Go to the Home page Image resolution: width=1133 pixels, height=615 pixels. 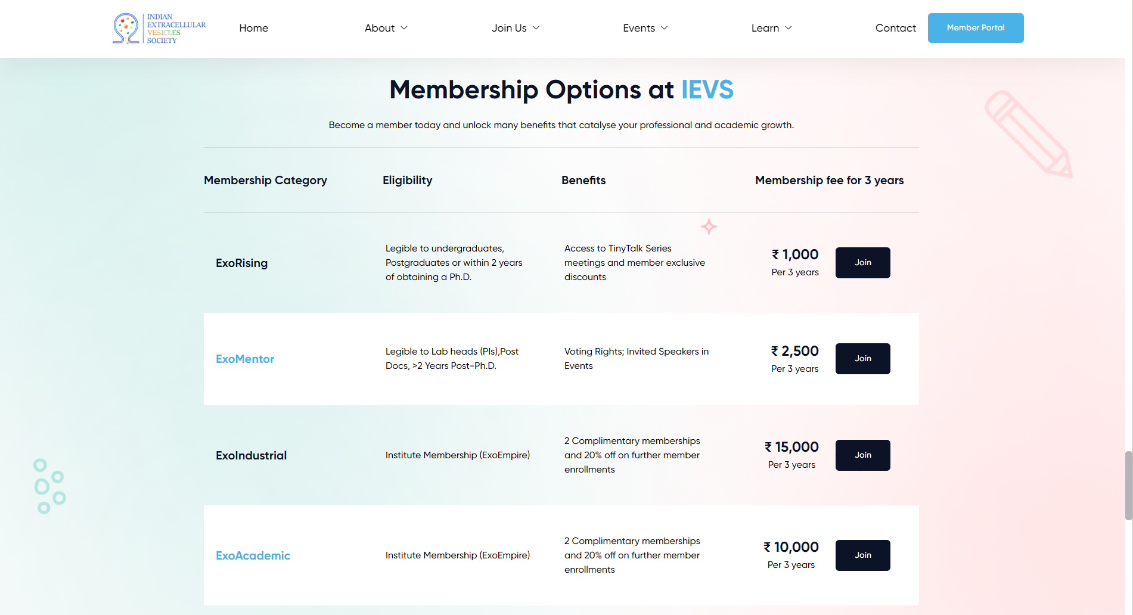click(253, 28)
